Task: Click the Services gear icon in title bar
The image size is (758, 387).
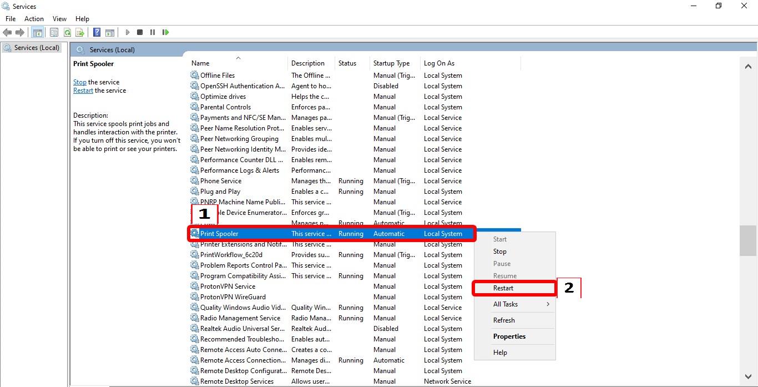Action: click(x=6, y=6)
